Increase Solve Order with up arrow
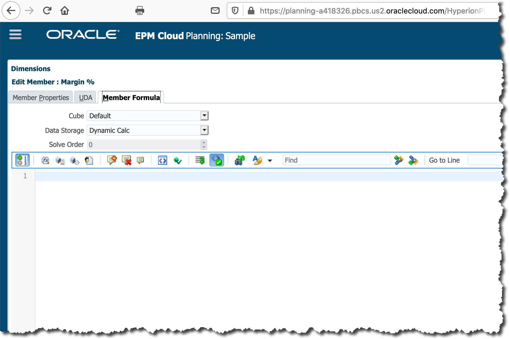510x339 pixels. click(x=204, y=142)
